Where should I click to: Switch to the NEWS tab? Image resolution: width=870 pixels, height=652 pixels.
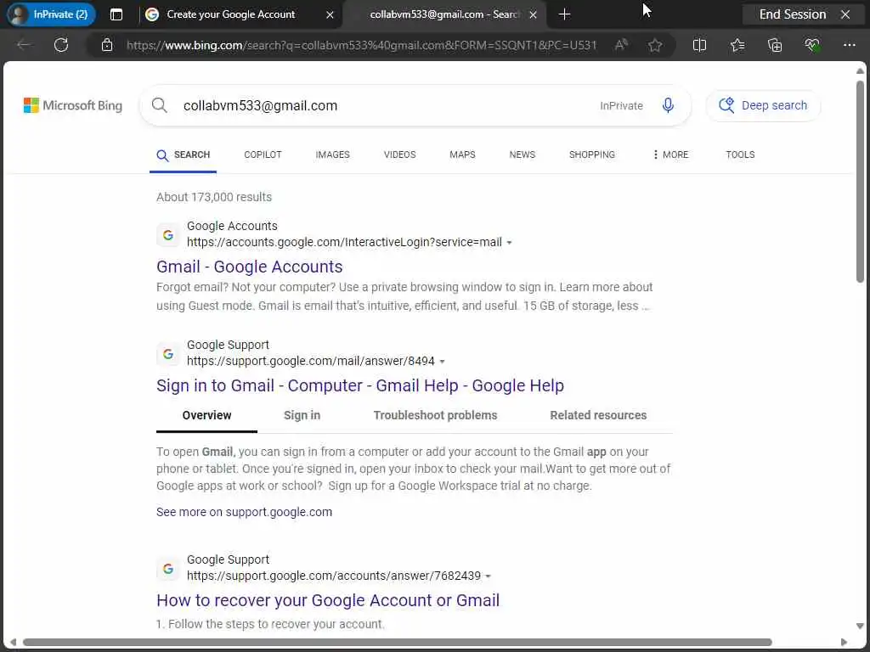(x=523, y=155)
